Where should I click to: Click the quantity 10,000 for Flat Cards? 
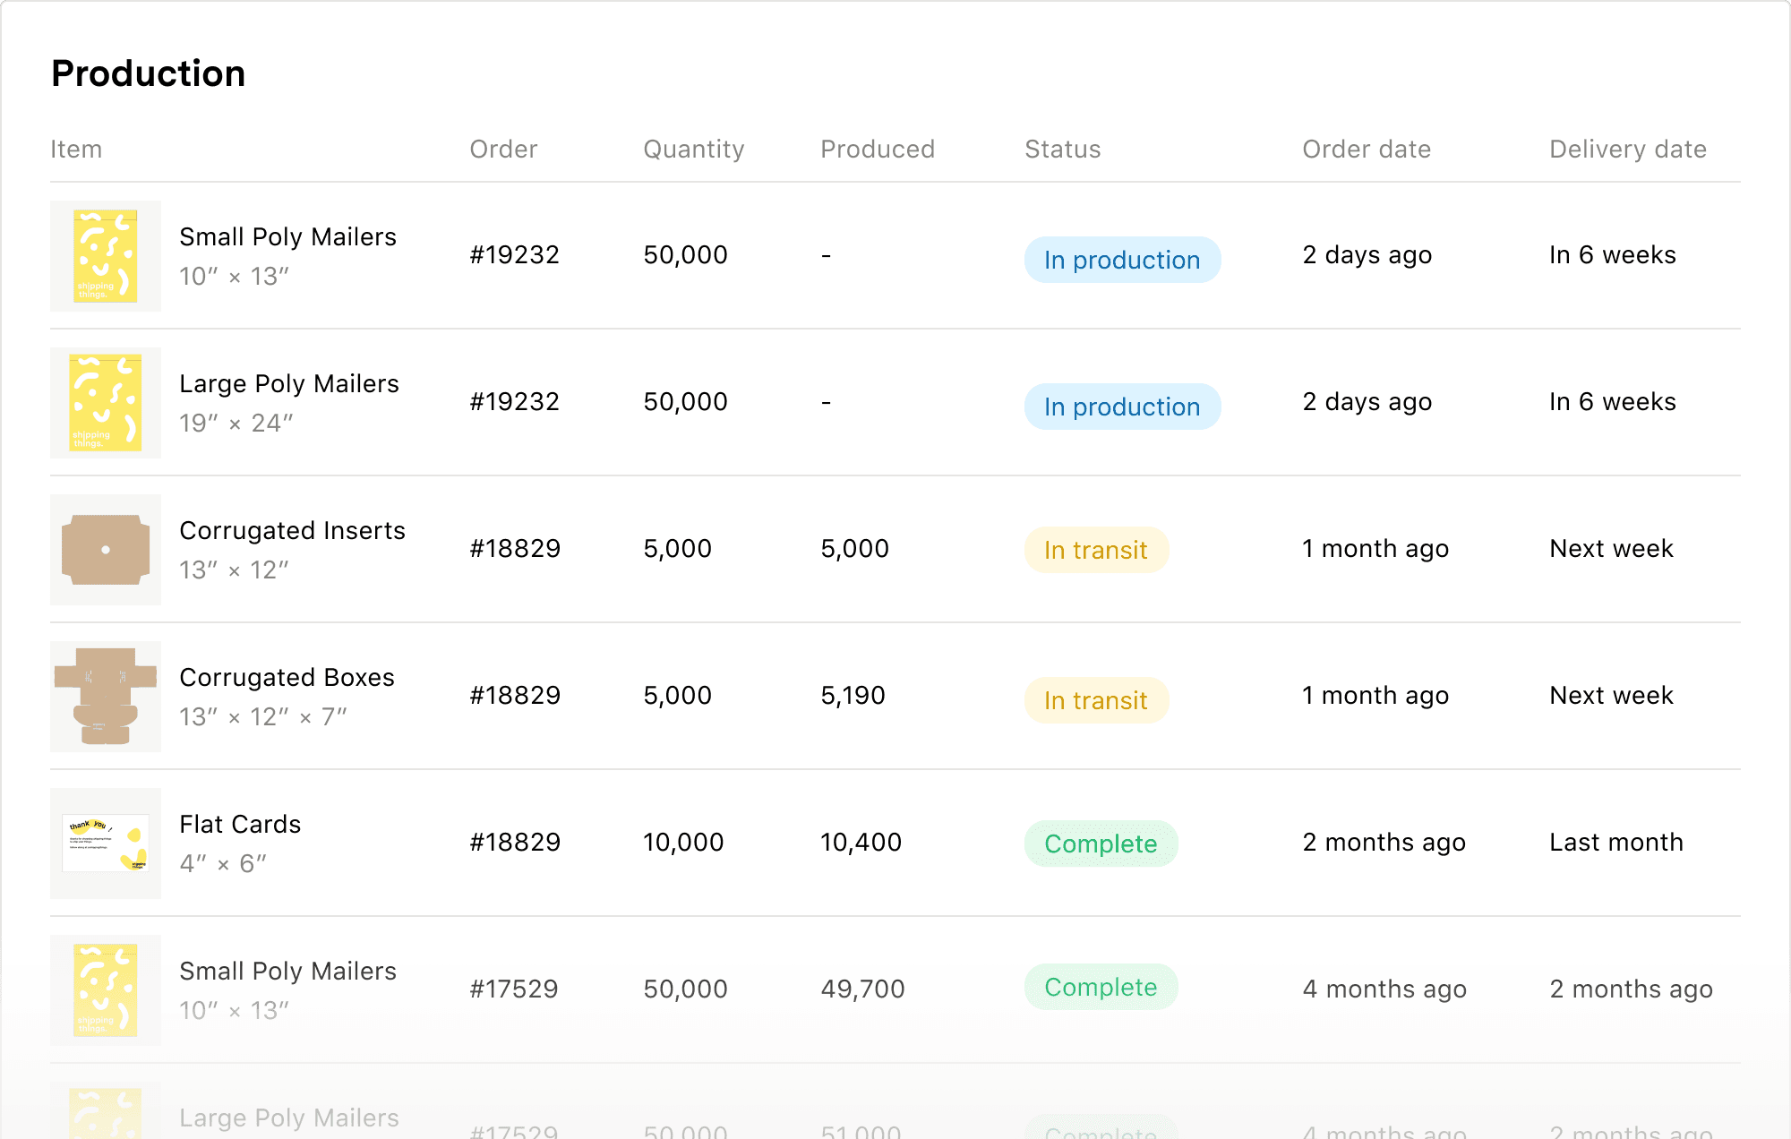[683, 843]
